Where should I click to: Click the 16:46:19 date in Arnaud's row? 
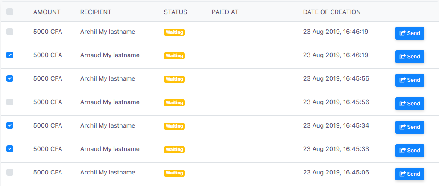(x=335, y=55)
